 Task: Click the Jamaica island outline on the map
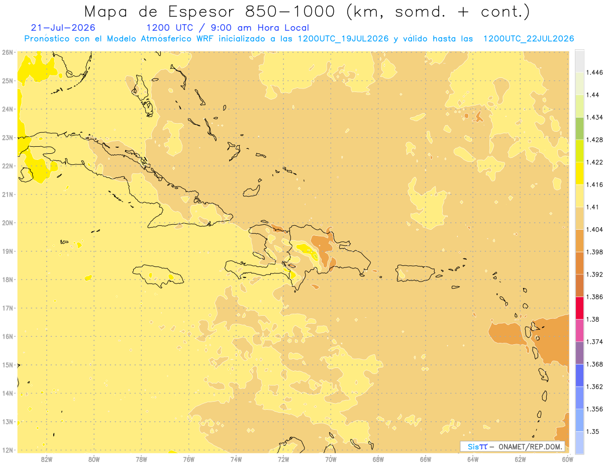tap(158, 276)
